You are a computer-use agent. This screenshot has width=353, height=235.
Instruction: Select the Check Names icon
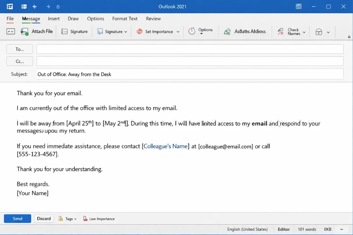point(280,32)
